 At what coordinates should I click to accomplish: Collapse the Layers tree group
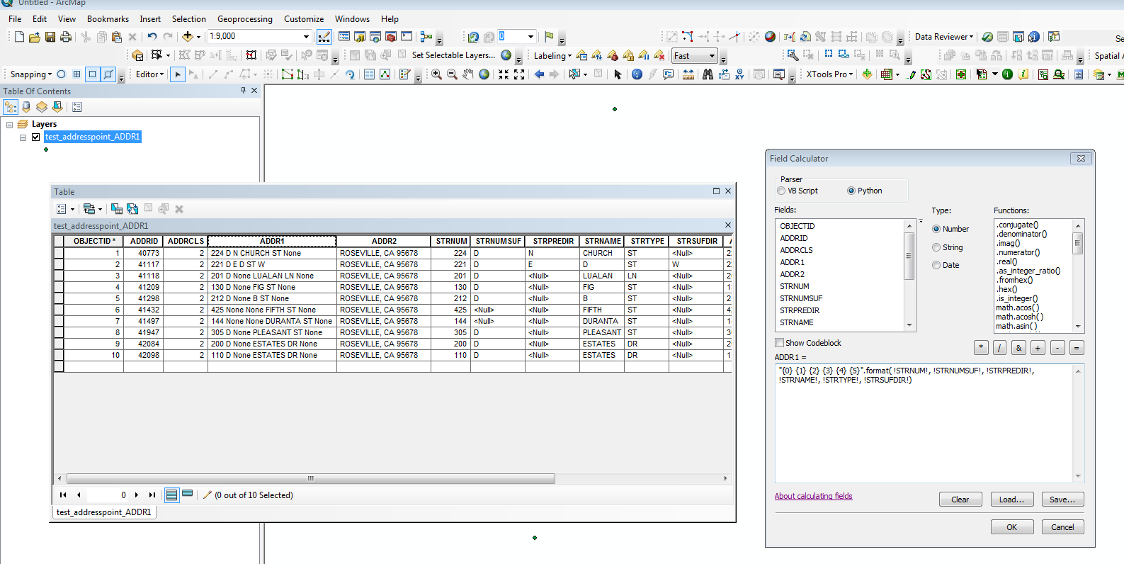[10, 125]
